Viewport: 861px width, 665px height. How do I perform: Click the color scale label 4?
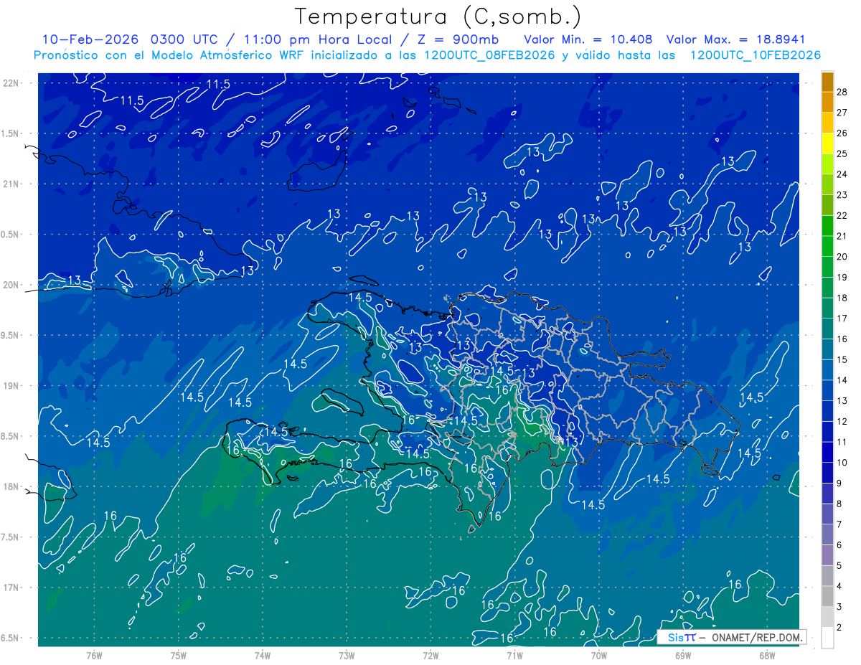pyautogui.click(x=839, y=586)
